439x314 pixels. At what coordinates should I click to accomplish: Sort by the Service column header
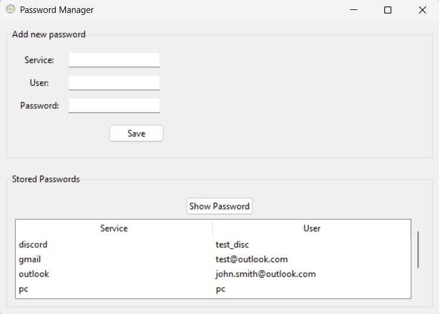click(x=114, y=228)
